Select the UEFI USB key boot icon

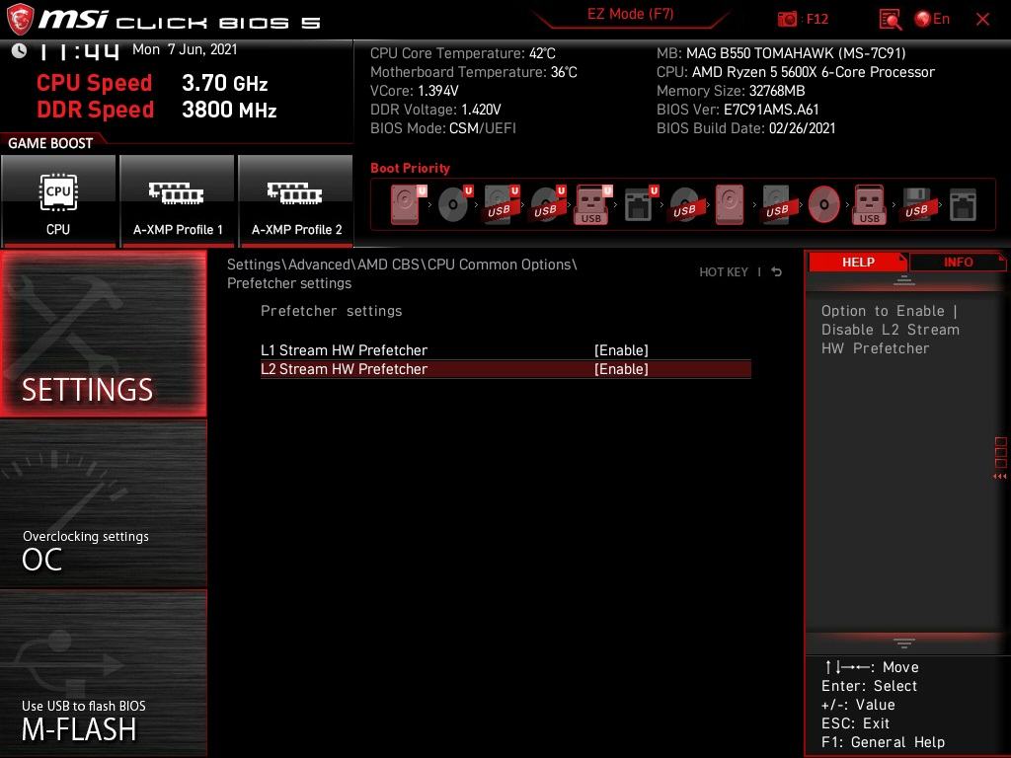[593, 204]
